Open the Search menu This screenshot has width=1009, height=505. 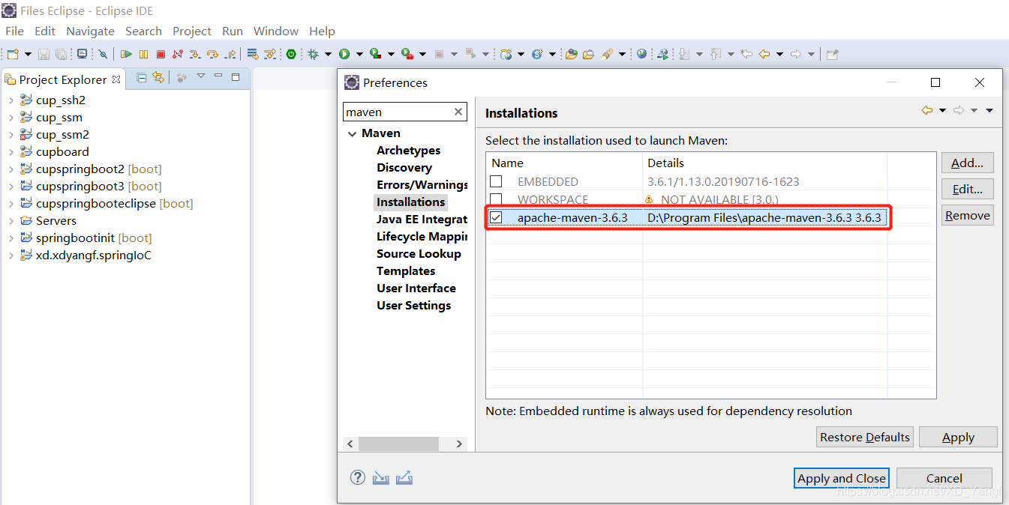[x=143, y=31]
